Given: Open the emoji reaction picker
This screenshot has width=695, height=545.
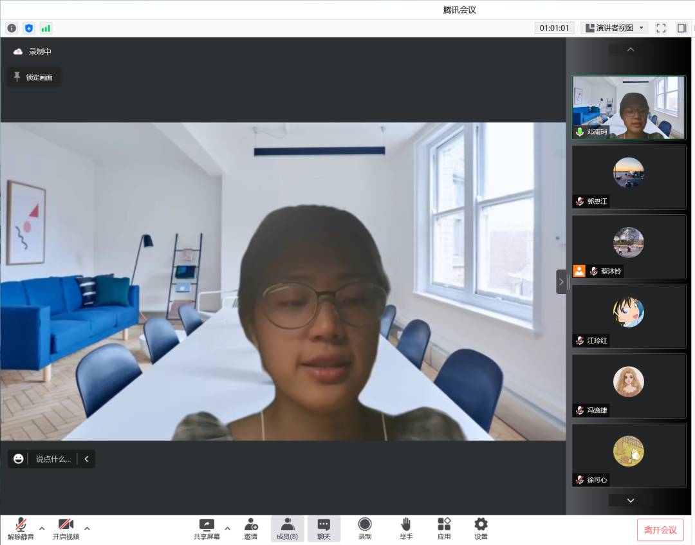Looking at the screenshot, I should pos(18,459).
